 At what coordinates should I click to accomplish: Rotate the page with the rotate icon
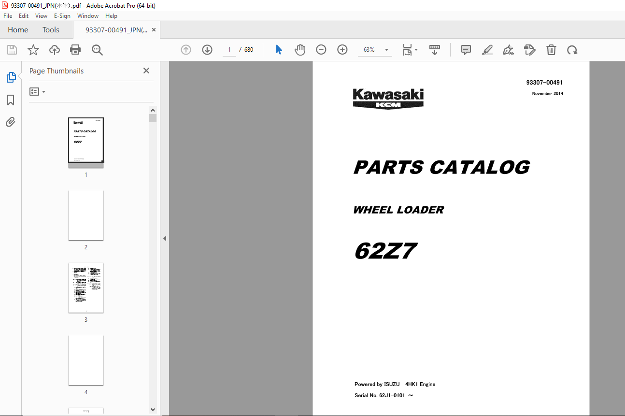pos(572,50)
